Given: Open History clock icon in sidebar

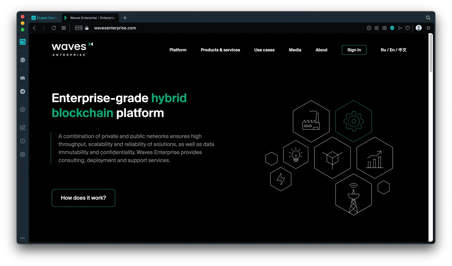Looking at the screenshot, I should pos(23,141).
